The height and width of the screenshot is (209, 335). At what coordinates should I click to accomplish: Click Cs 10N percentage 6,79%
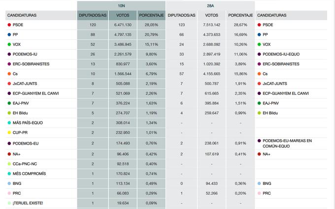point(151,74)
